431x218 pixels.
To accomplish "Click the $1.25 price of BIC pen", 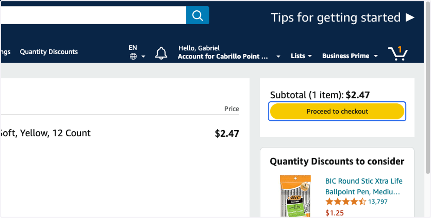I will [x=334, y=213].
